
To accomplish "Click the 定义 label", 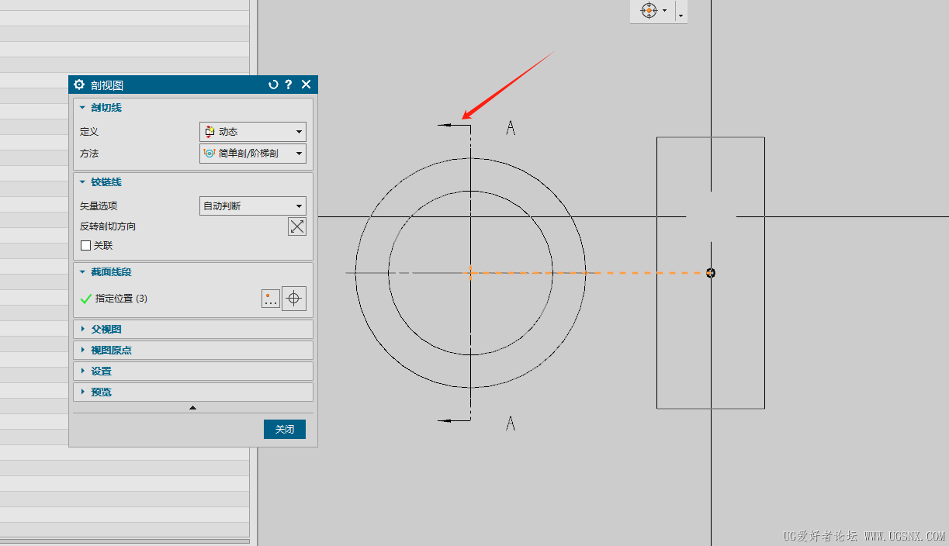I will click(89, 132).
